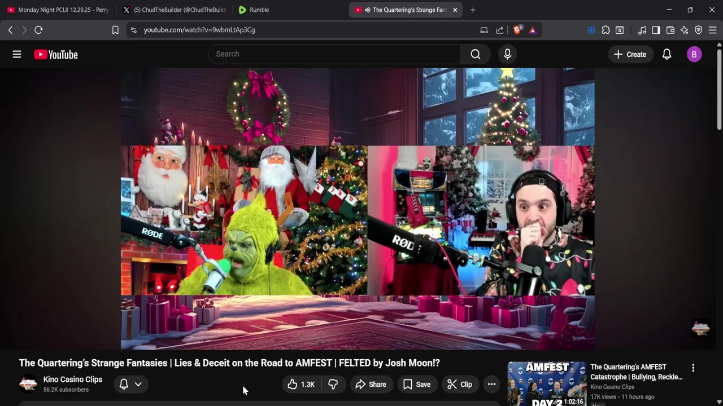Open Leo AI sparkle icon
Image resolution: width=723 pixels, height=406 pixels.
(685, 30)
